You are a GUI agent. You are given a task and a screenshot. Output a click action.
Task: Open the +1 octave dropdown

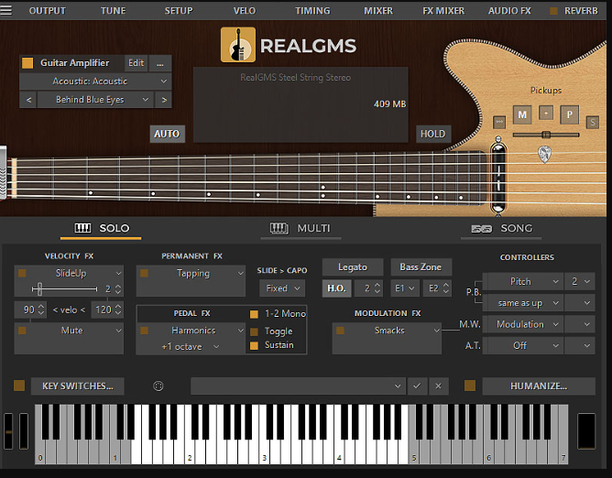click(190, 346)
